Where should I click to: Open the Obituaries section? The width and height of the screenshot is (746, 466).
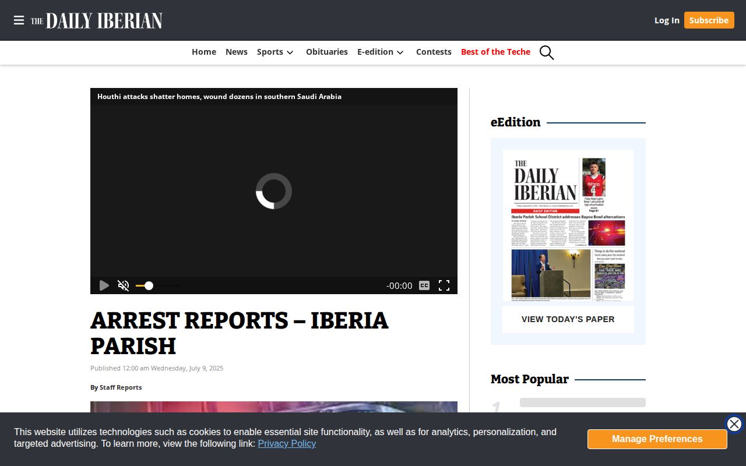click(x=327, y=52)
